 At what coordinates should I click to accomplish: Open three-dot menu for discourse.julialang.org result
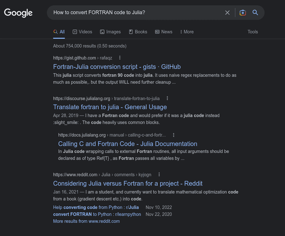167,98
